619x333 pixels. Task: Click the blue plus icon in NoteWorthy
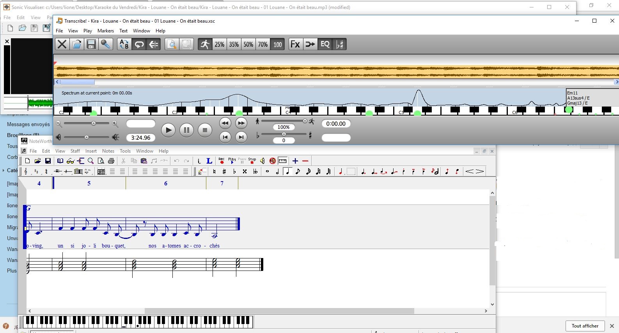click(295, 161)
